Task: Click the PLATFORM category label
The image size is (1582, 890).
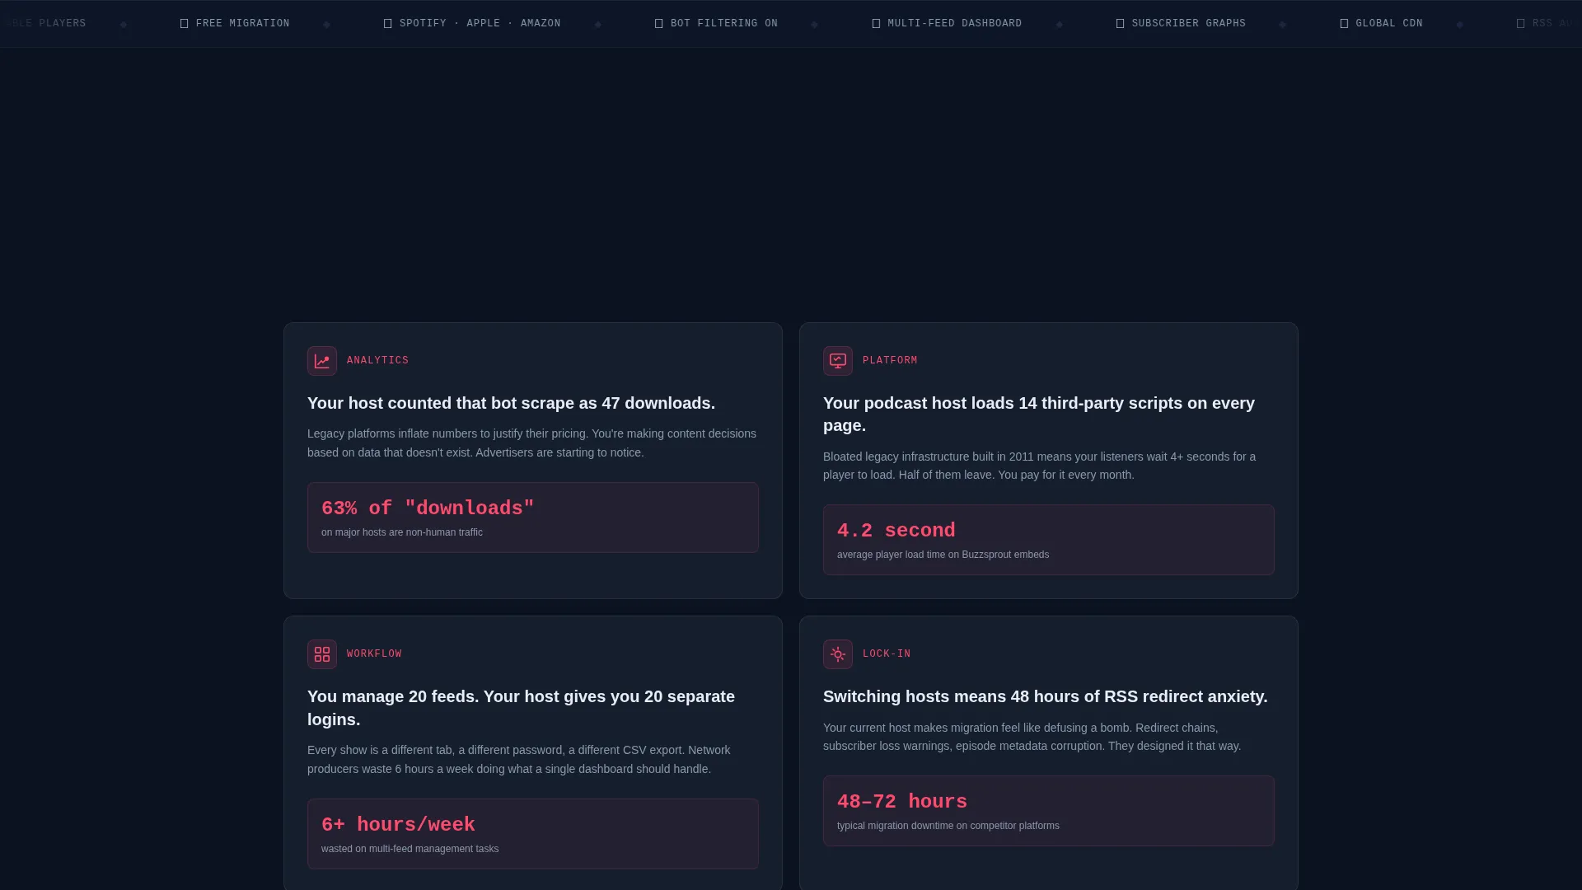Action: [x=890, y=361]
